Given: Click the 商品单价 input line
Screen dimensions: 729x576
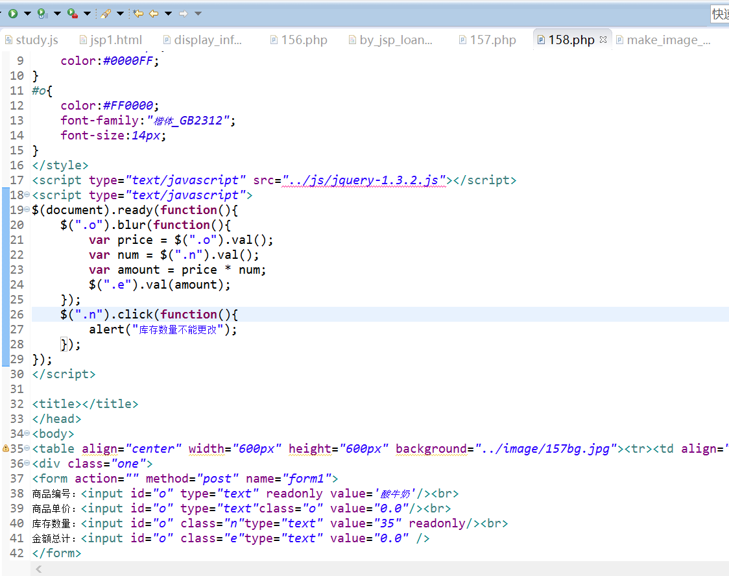Looking at the screenshot, I should 242,508.
